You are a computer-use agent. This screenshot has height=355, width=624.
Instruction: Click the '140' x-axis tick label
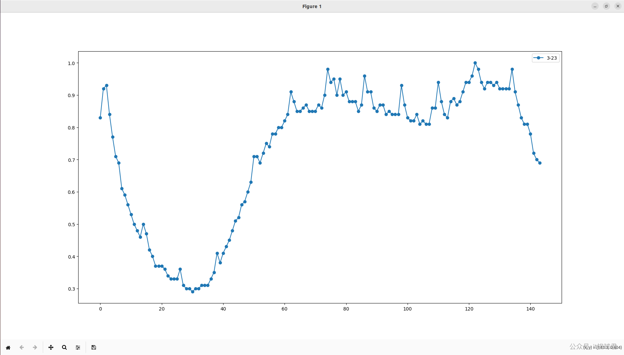point(530,309)
